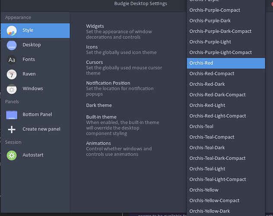The height and width of the screenshot is (216, 273).
Task: Select Orchis-Red-Dark-Compact theme
Action: coord(226,95)
